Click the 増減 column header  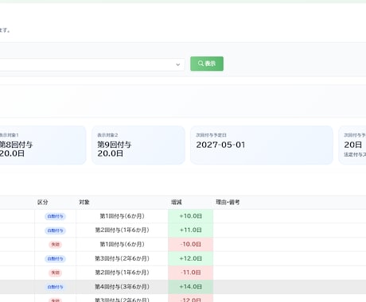177,203
